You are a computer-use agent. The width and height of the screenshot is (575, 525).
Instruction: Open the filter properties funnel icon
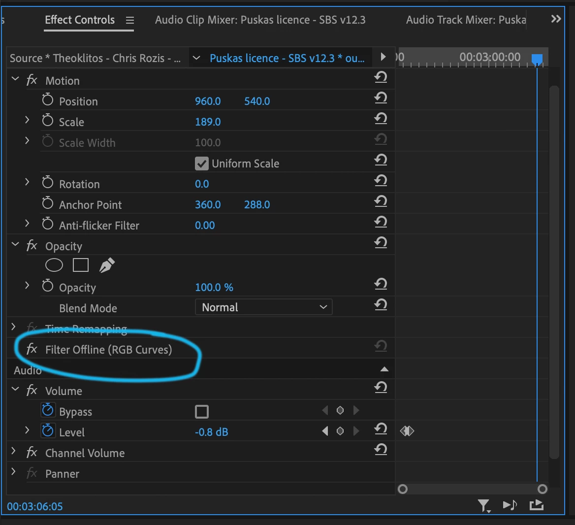coord(484,506)
